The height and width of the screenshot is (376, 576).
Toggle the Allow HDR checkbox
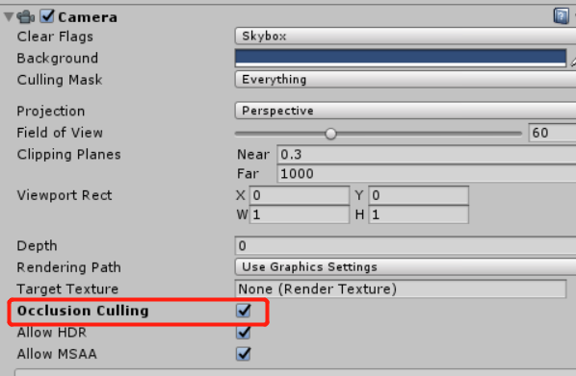click(x=243, y=333)
